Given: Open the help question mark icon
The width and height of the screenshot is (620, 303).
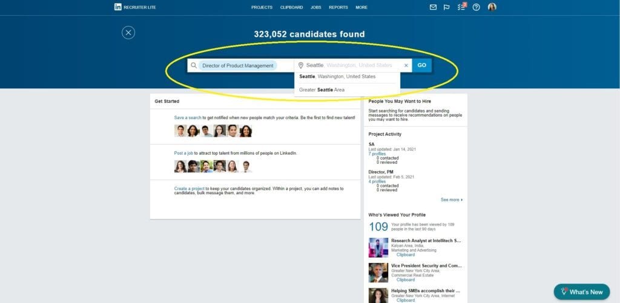Looking at the screenshot, I should 476,7.
